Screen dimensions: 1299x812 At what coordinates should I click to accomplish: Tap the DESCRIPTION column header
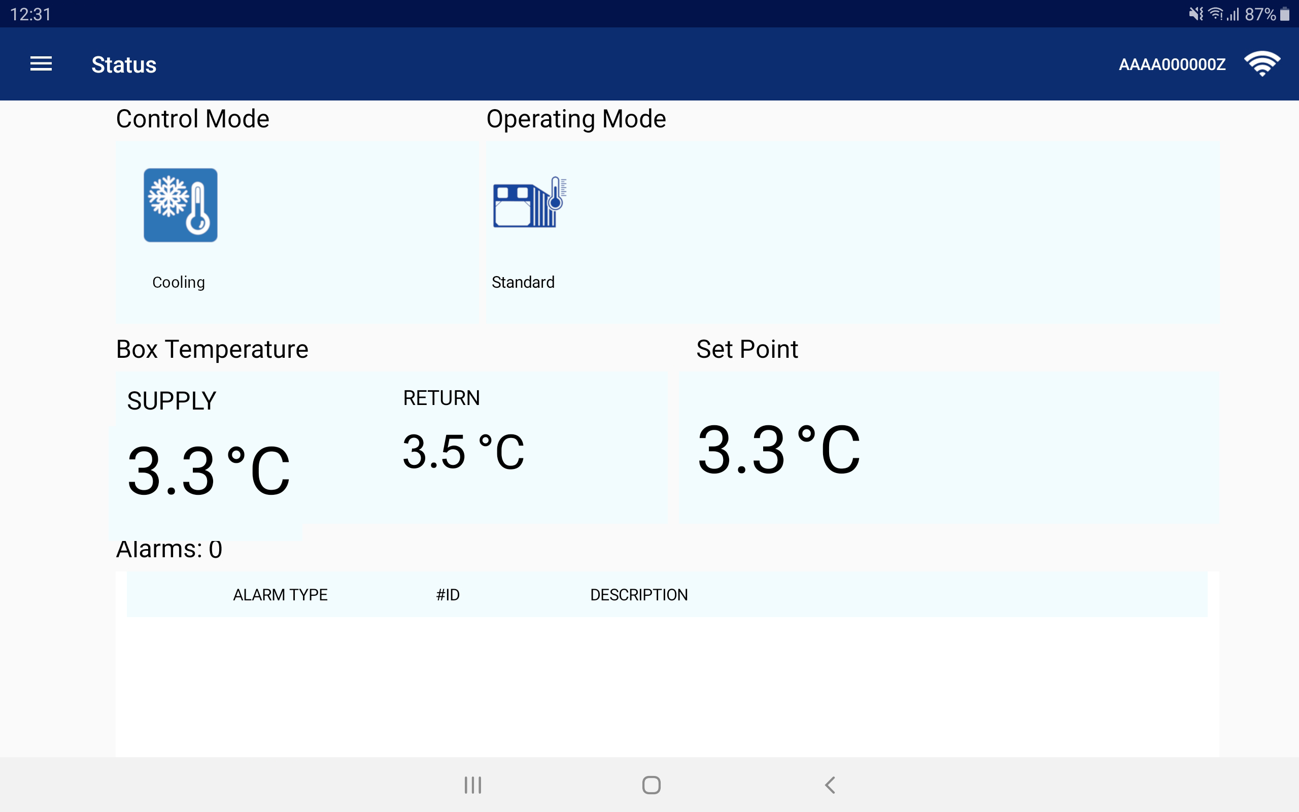click(x=639, y=595)
